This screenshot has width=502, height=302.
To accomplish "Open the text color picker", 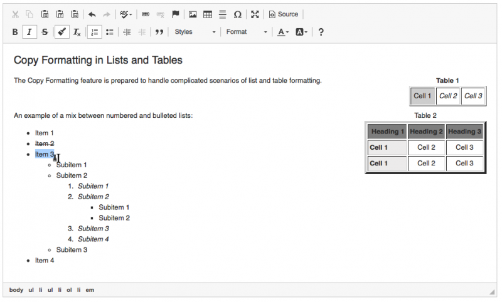I will (283, 32).
